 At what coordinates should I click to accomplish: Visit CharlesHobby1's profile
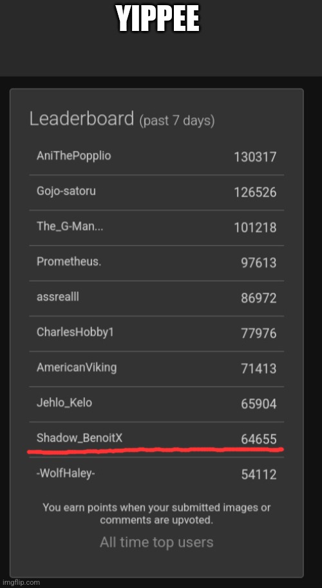(x=75, y=332)
